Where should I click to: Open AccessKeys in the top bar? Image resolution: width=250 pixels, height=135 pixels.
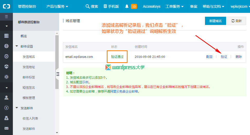tap(151, 6)
